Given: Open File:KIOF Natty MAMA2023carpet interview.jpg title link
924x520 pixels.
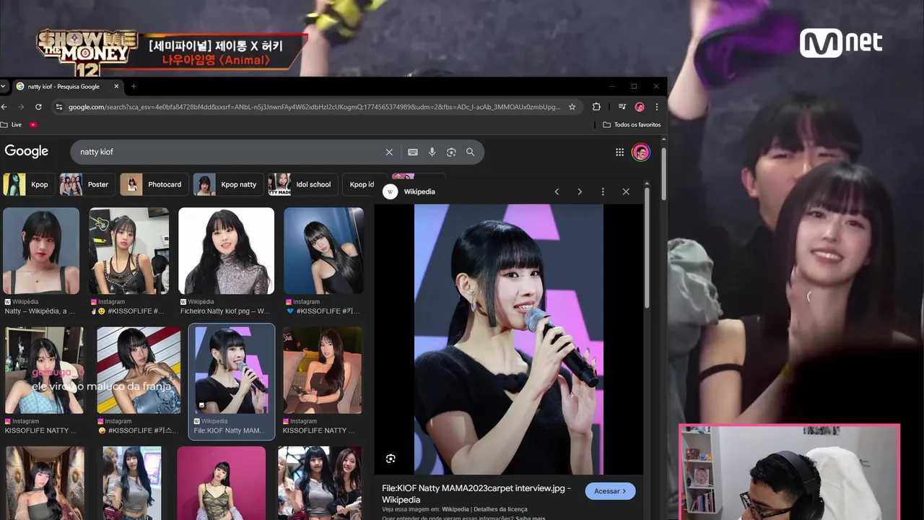Looking at the screenshot, I should pos(476,494).
